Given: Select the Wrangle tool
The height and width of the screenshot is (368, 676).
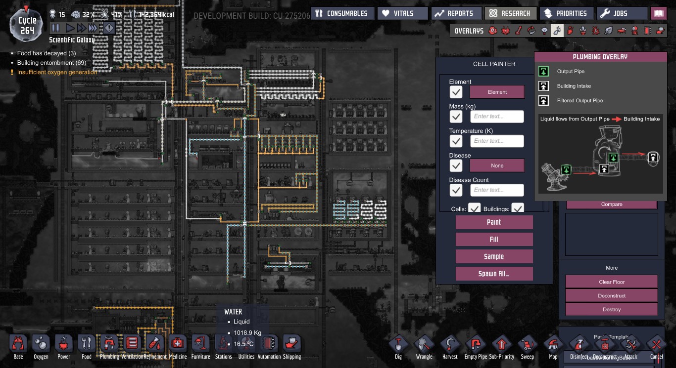Looking at the screenshot, I should pos(424,347).
